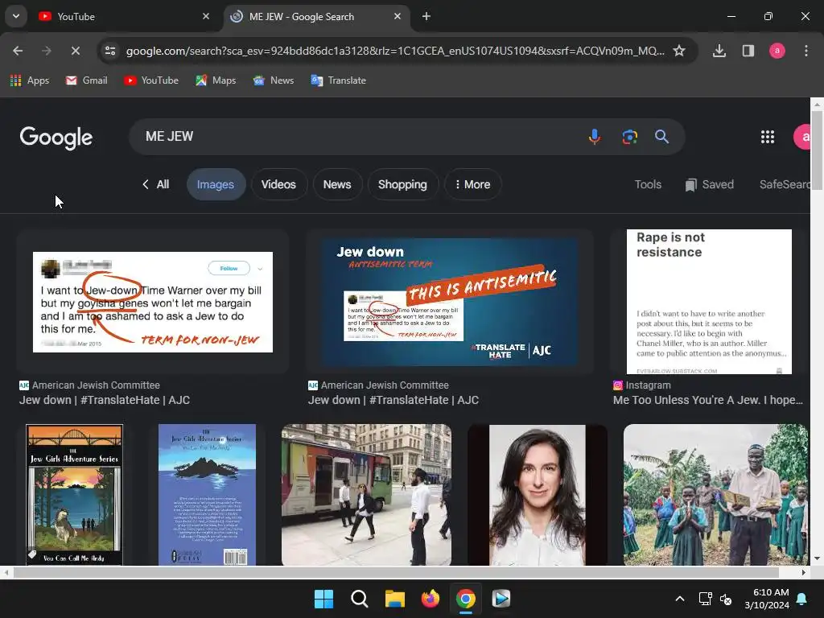Open the tweet image with Term for Non-Jew
The image size is (824, 618).
pos(153,302)
